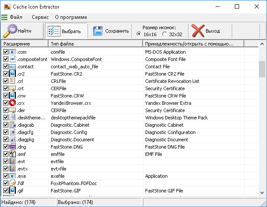Click the green stripes menu icon
This screenshot has width=267, height=207.
click(4, 17)
